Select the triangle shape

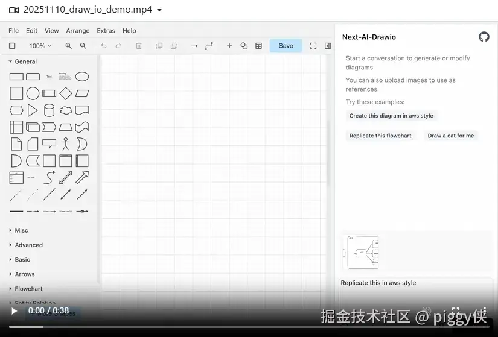pyautogui.click(x=33, y=110)
